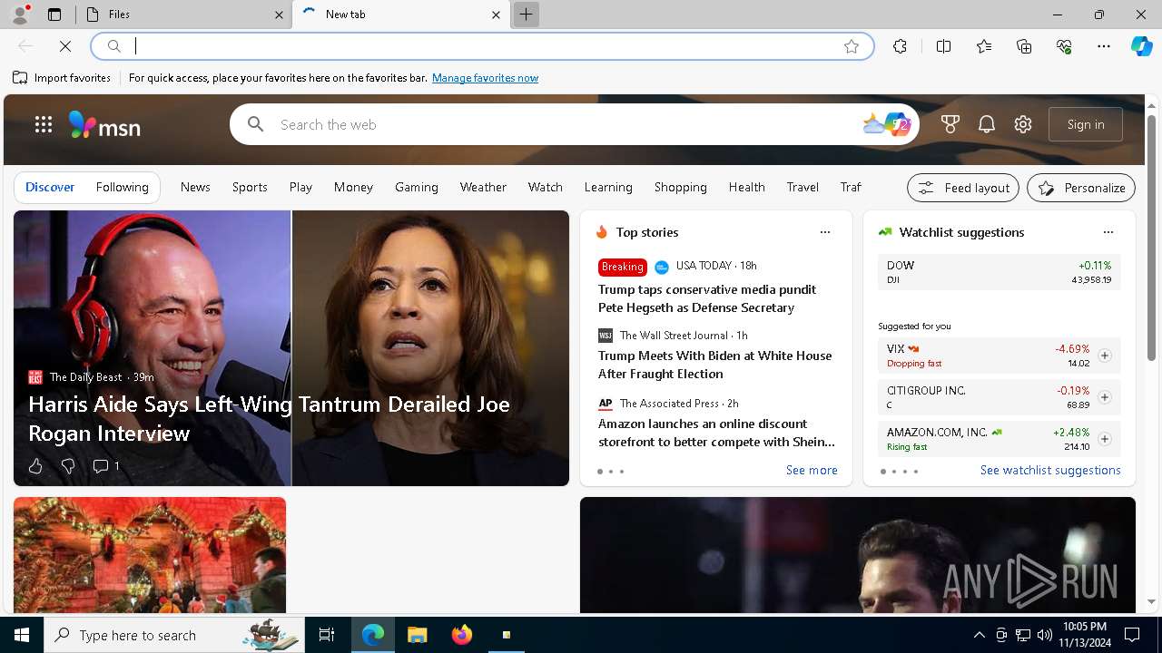
Task: Open the Learning category
Action: pos(608,187)
